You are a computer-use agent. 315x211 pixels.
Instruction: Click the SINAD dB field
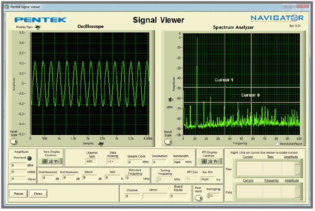click(x=89, y=178)
